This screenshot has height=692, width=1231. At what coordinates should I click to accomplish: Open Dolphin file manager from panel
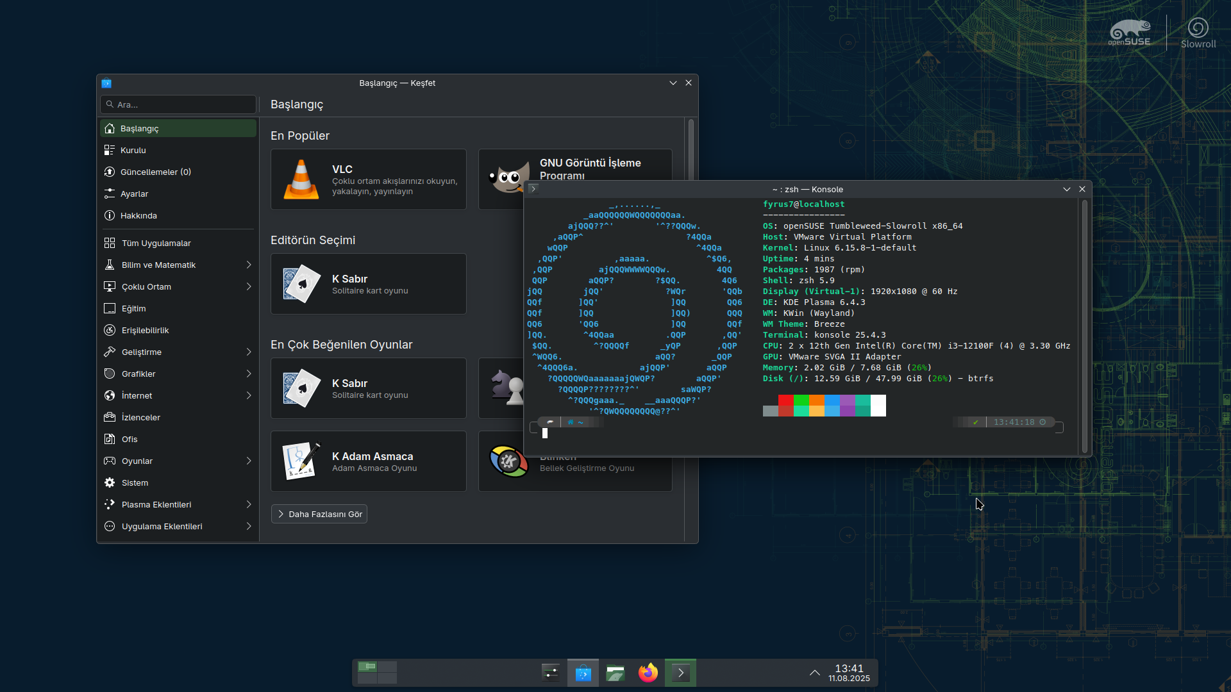615,673
